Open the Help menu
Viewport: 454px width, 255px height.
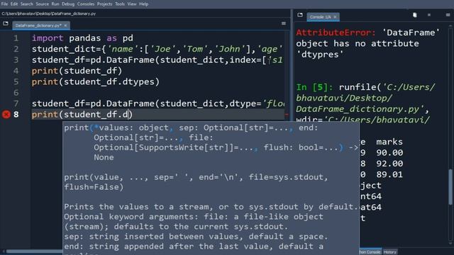[144, 4]
